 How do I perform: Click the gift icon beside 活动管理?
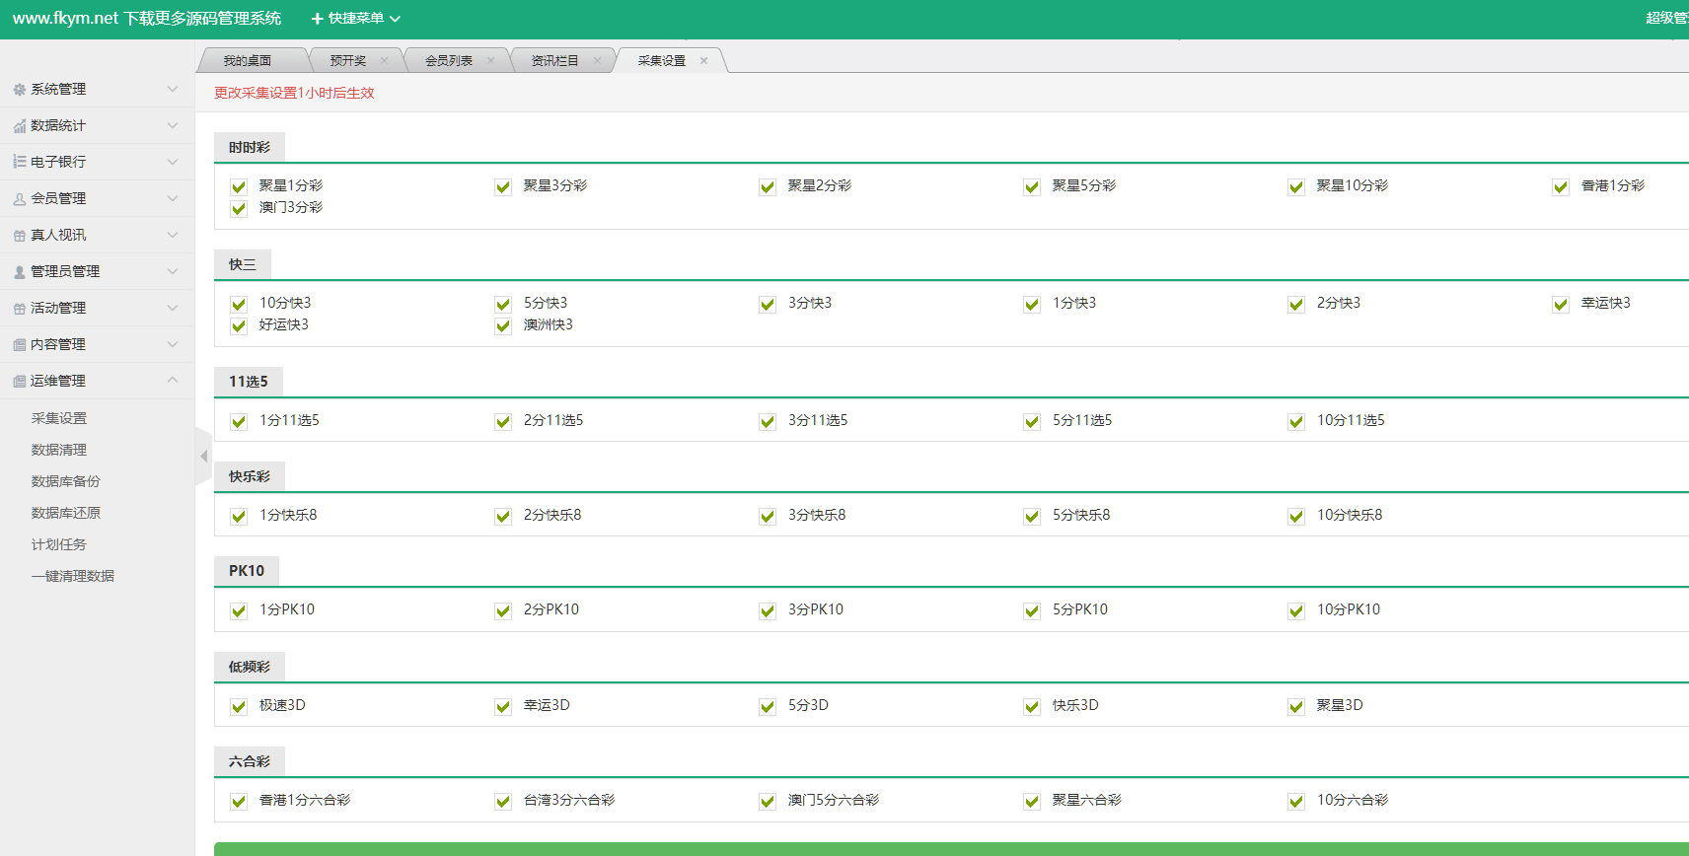19,309
